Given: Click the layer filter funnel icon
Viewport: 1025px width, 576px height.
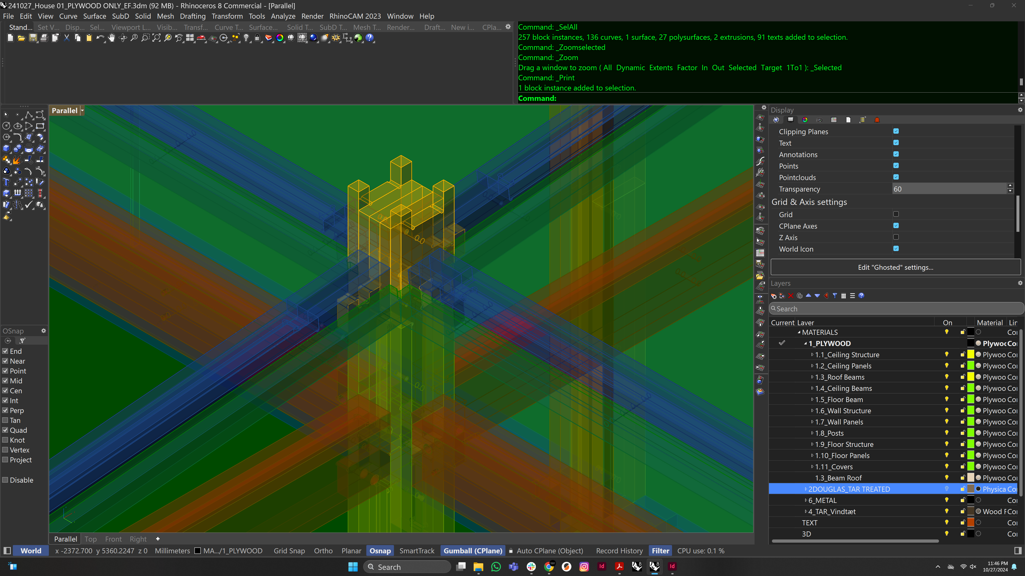Looking at the screenshot, I should [x=835, y=296].
